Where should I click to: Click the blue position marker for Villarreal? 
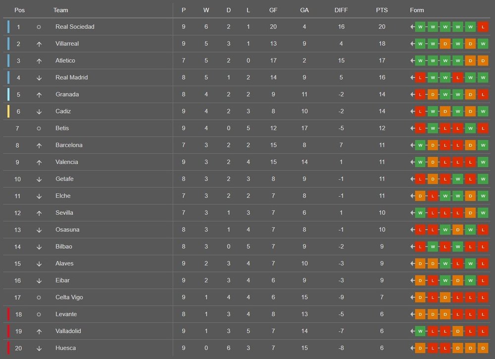[8, 44]
